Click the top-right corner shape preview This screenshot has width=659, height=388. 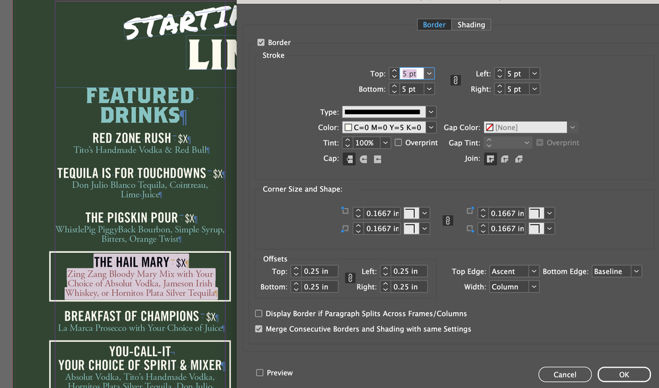click(x=536, y=213)
